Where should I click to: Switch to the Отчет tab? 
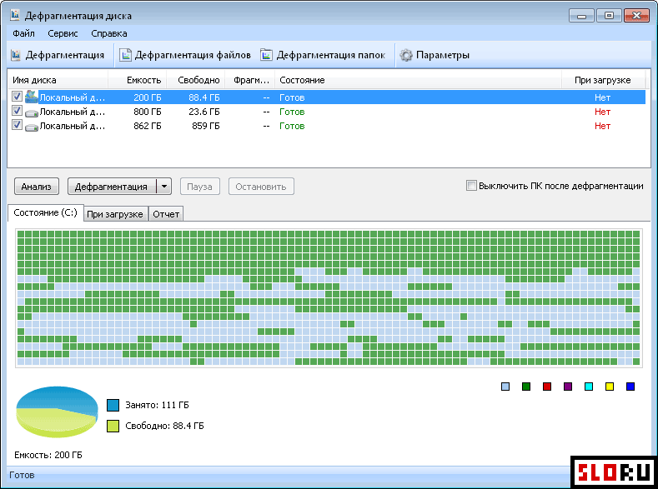tap(166, 214)
